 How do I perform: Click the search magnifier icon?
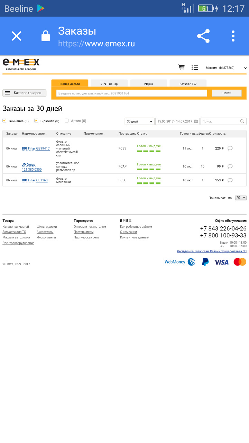(x=242, y=121)
